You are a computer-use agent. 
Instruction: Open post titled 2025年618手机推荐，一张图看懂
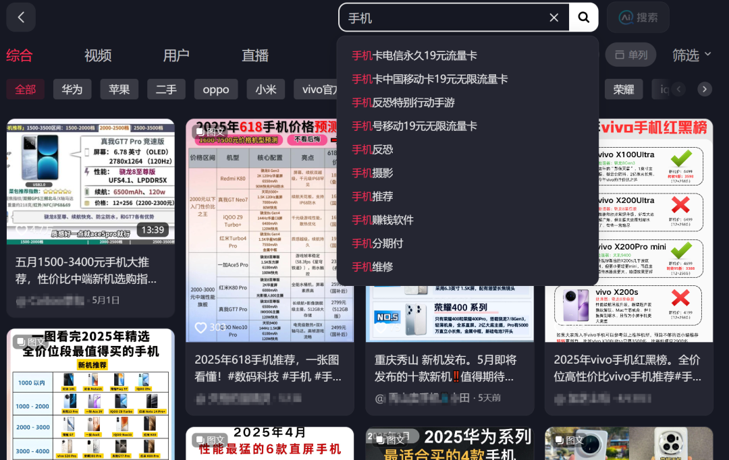(268, 368)
